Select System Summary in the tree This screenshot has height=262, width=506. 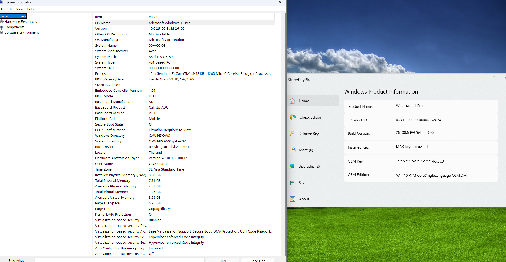coord(13,16)
